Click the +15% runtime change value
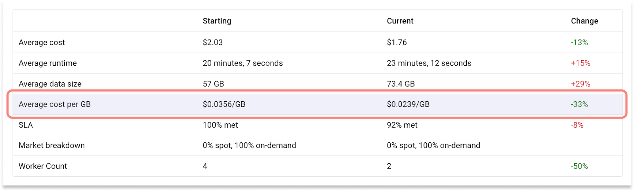Image resolution: width=634 pixels, height=191 pixels. click(581, 63)
